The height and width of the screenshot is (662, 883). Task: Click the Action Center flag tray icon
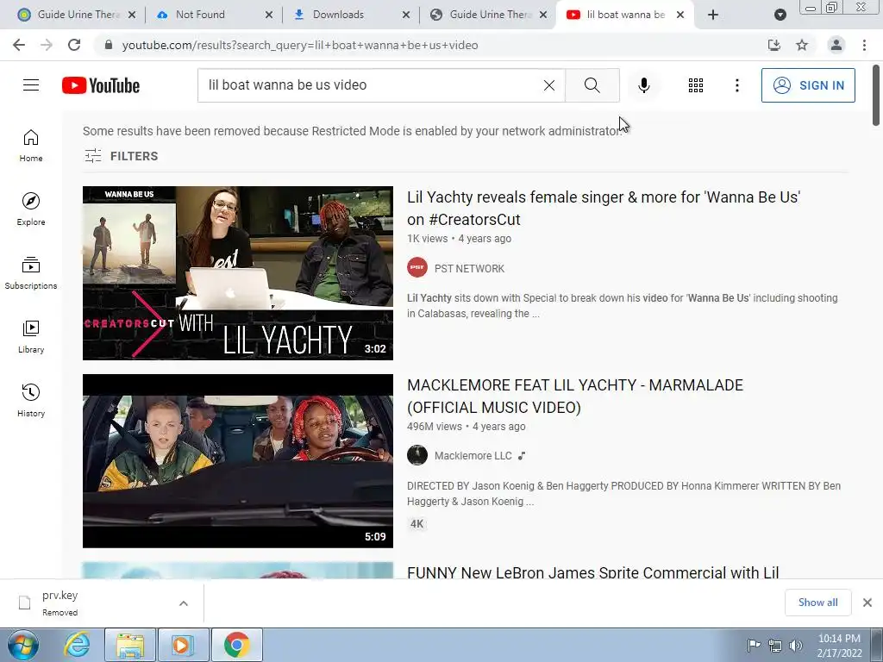[x=754, y=645]
